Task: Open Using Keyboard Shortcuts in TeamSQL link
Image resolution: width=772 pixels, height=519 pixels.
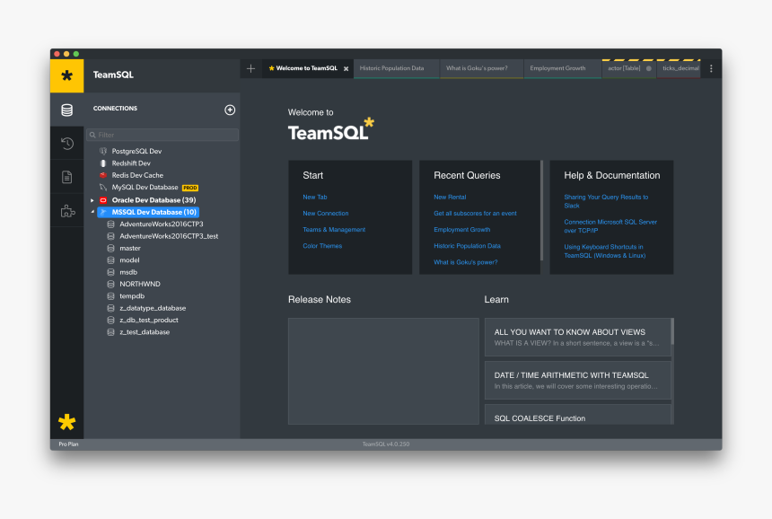Action: (605, 251)
